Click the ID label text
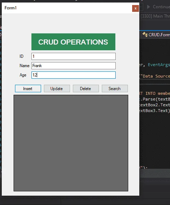Viewport: 170px width, 205px height. [21, 56]
